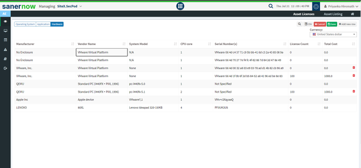The image size is (361, 168).
Task: Click the header magnifier search icon
Action: coord(271,7)
